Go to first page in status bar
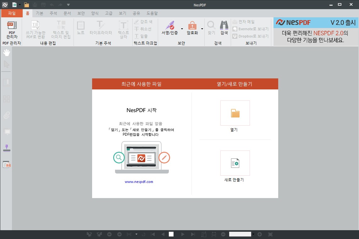This screenshot has width=359, height=239. click(x=153, y=234)
